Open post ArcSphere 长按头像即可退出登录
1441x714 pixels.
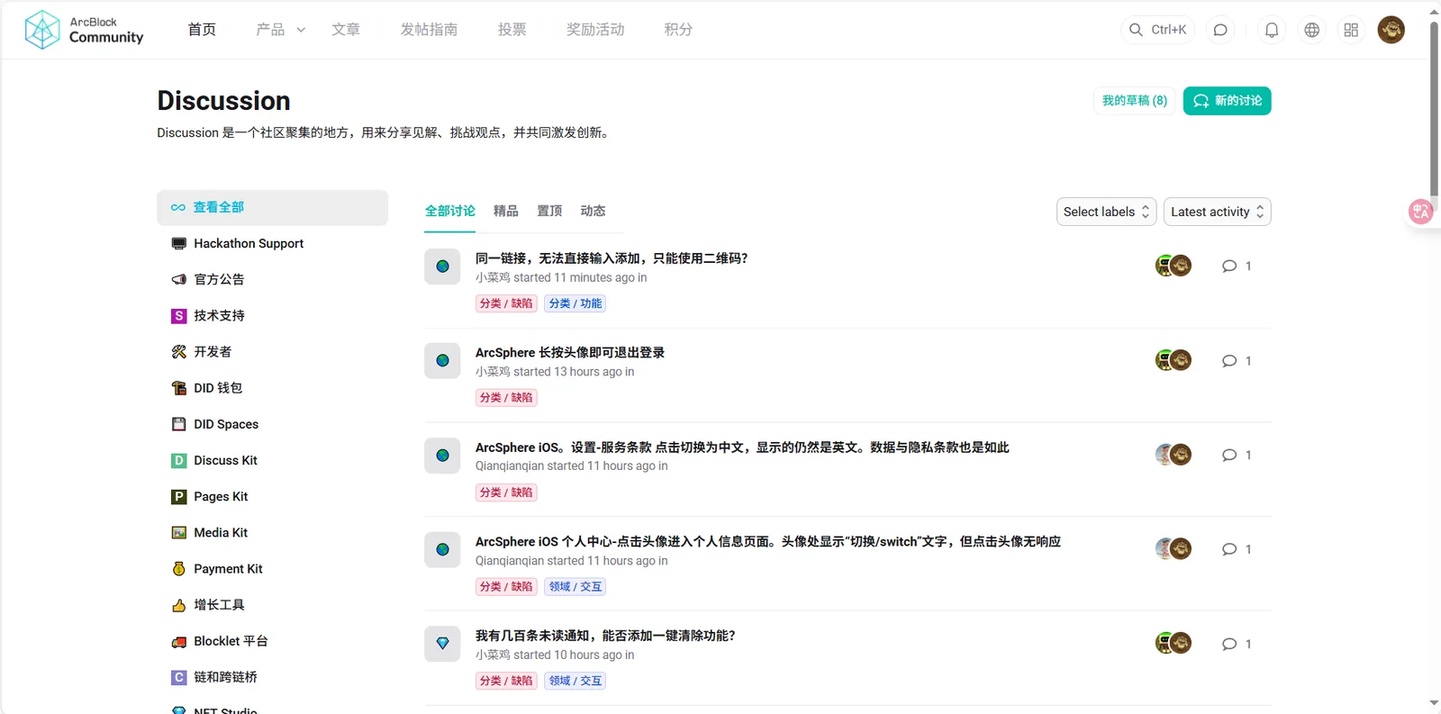pyautogui.click(x=570, y=353)
